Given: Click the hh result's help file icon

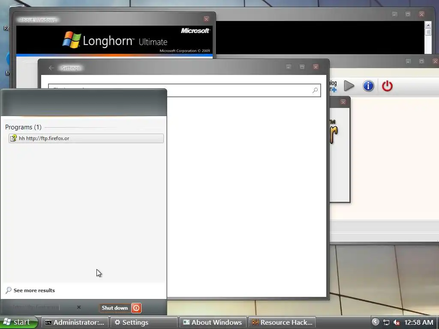Looking at the screenshot, I should pos(13,138).
